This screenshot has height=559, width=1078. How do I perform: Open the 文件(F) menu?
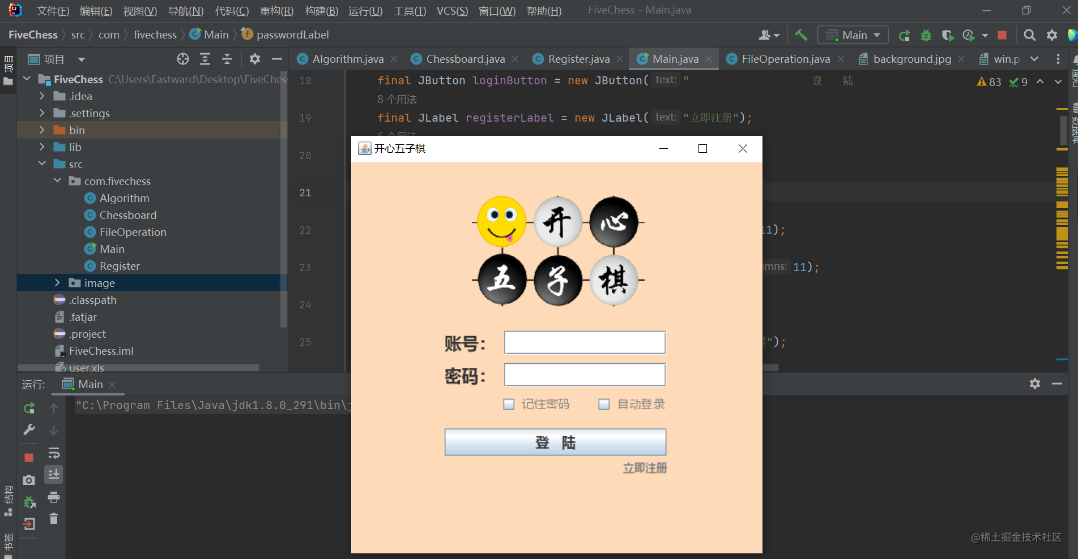coord(53,11)
